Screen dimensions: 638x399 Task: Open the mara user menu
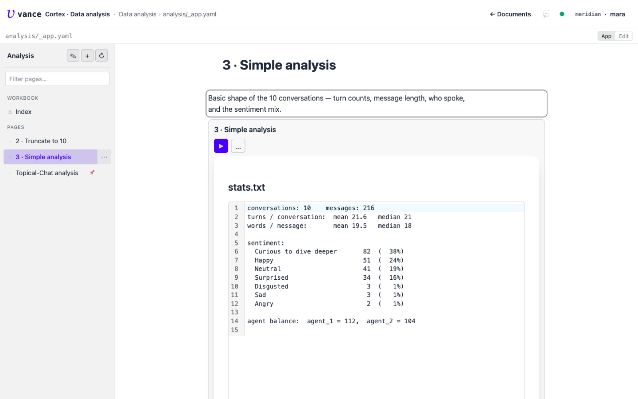(617, 14)
